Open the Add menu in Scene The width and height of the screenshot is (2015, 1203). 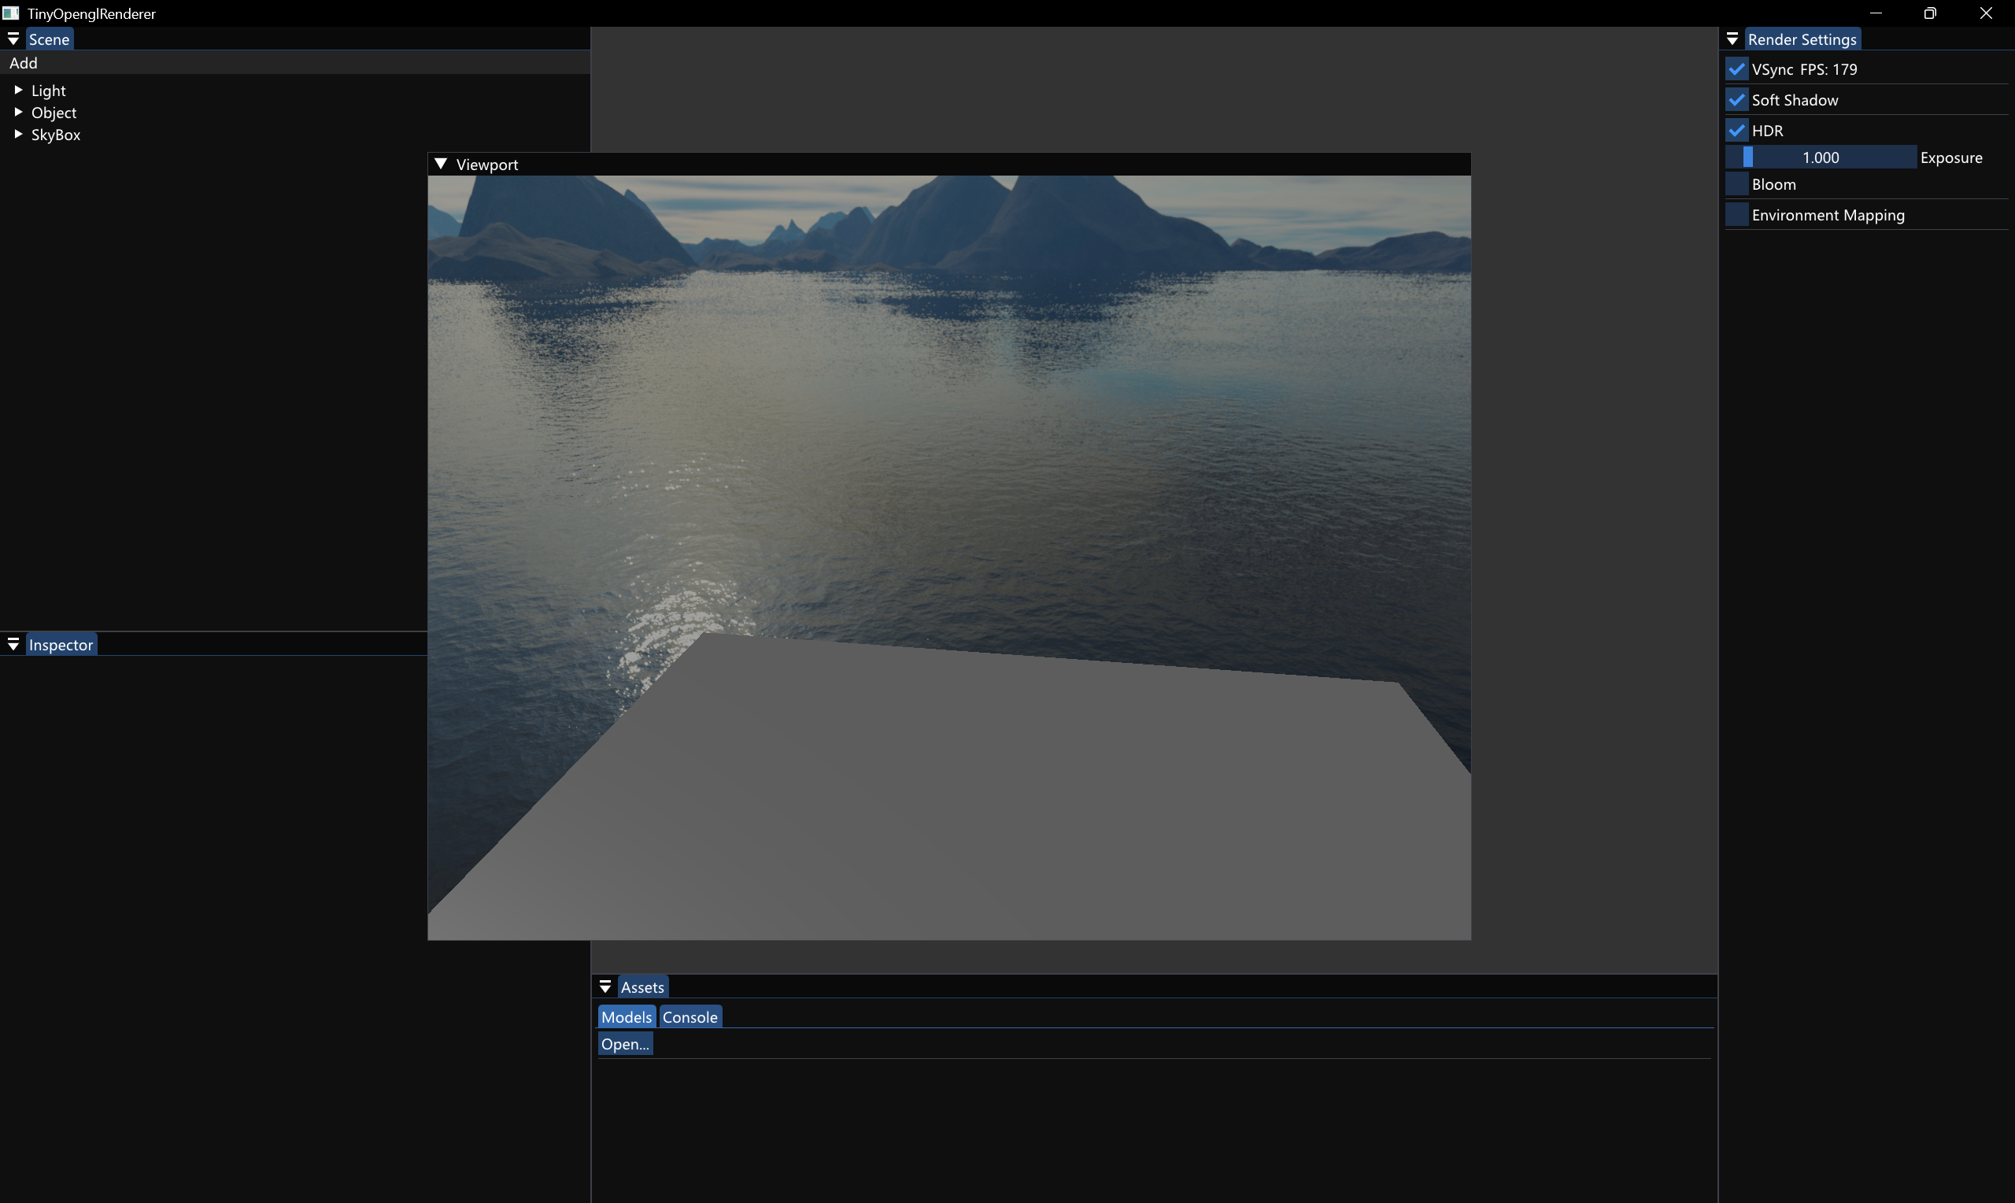coord(24,62)
